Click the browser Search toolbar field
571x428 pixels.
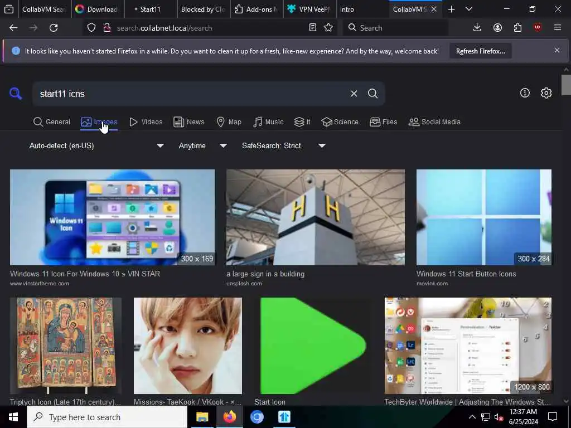click(395, 28)
